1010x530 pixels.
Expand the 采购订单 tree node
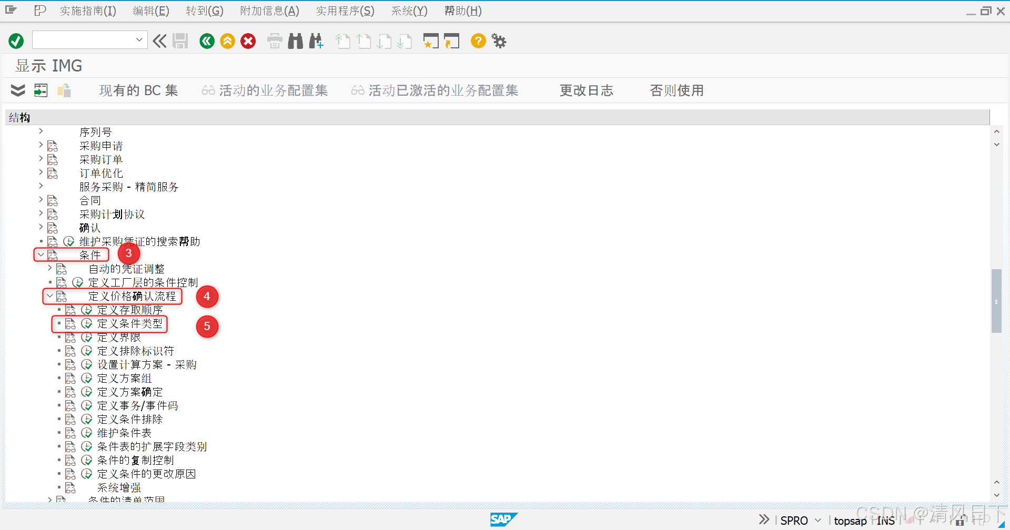[x=41, y=159]
